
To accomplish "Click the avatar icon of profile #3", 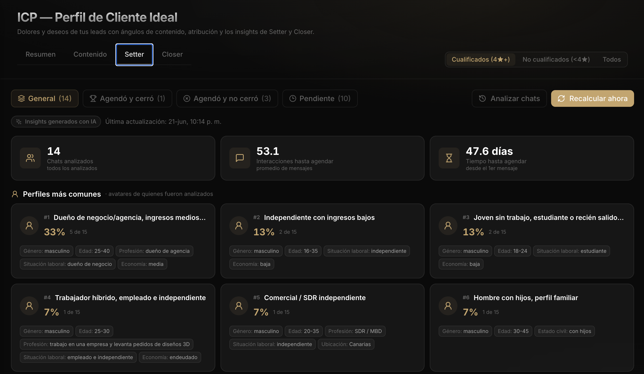I will [x=448, y=226].
